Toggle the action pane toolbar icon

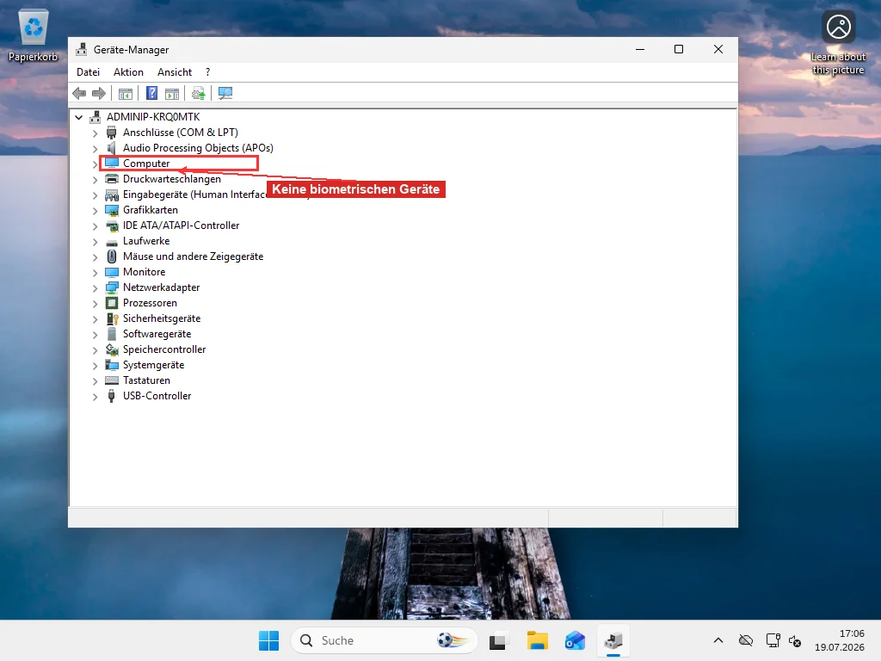tap(172, 93)
